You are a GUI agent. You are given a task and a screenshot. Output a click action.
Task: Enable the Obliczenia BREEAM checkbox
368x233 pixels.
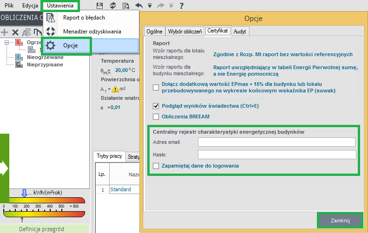coord(156,117)
